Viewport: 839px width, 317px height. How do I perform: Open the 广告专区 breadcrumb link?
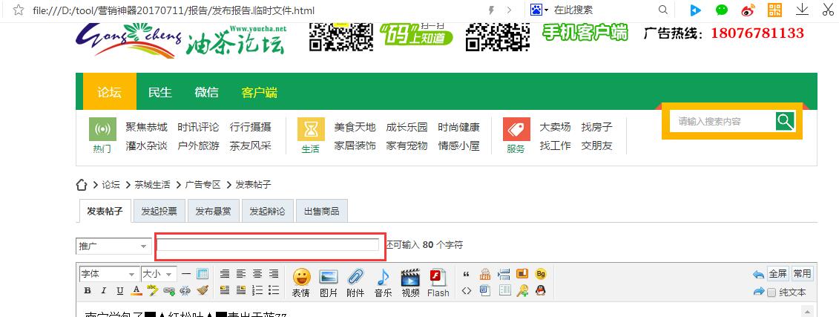pos(203,185)
